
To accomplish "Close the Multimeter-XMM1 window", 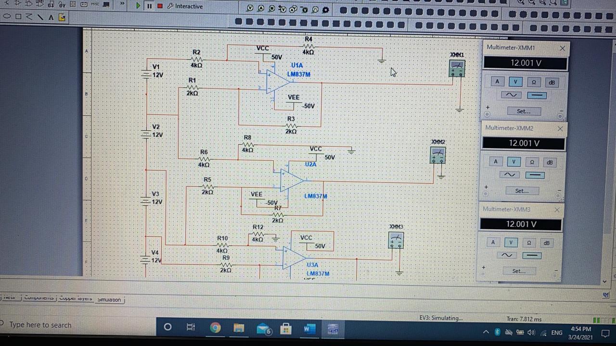I will 563,48.
